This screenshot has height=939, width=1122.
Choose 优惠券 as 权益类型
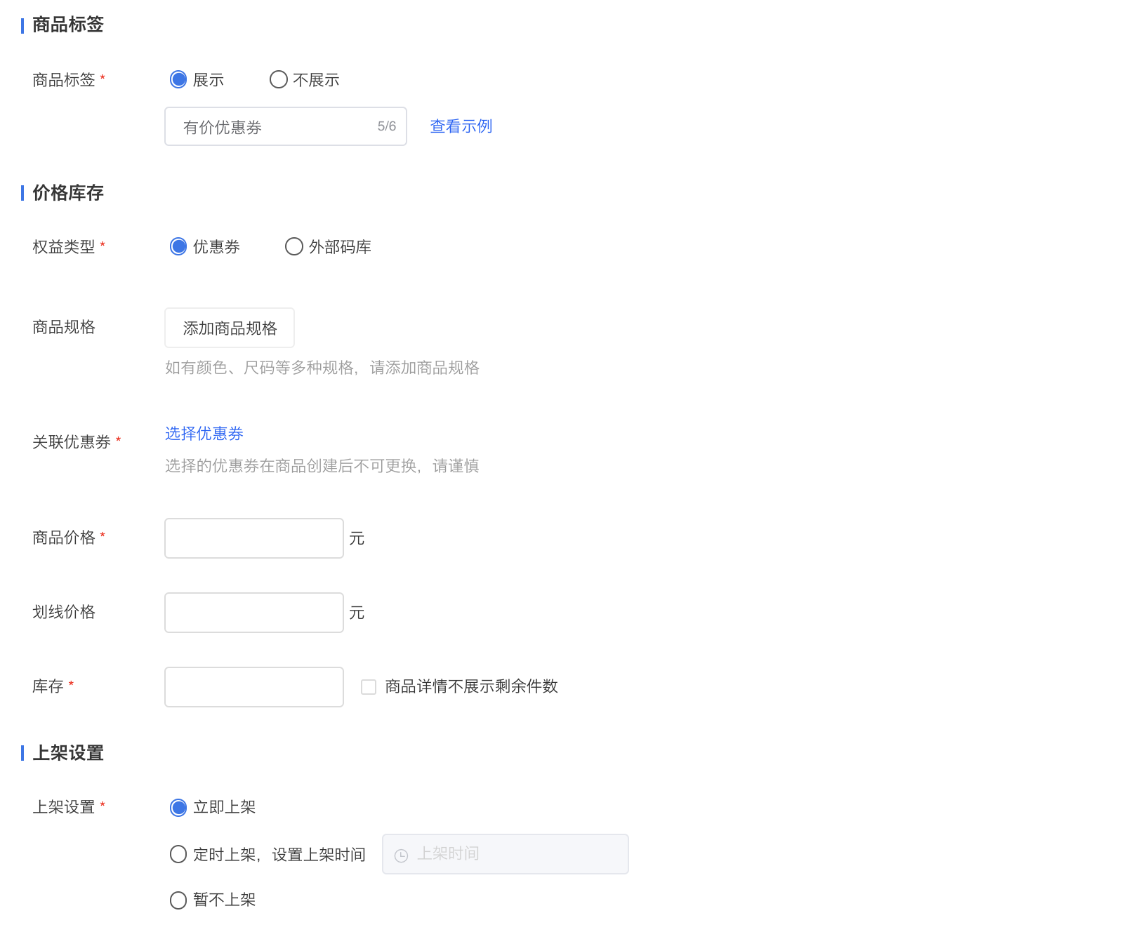point(178,246)
